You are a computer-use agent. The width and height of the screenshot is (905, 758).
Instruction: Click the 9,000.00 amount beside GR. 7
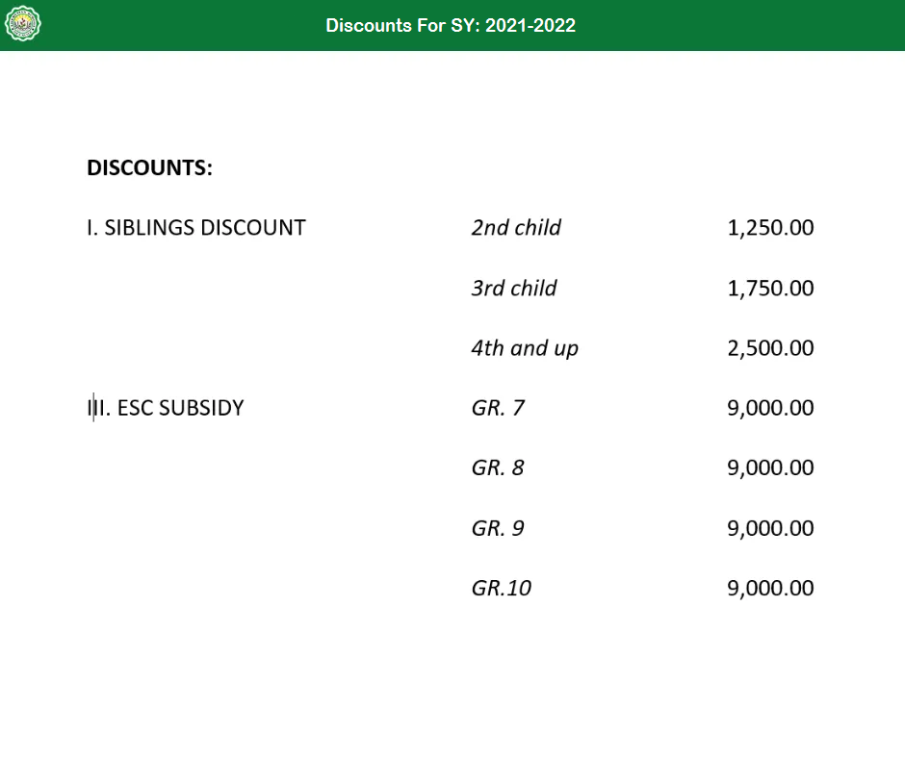(770, 408)
